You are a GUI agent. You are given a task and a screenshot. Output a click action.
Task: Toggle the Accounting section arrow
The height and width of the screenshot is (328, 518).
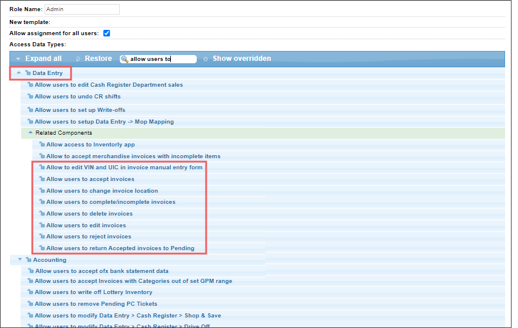pyautogui.click(x=20, y=259)
